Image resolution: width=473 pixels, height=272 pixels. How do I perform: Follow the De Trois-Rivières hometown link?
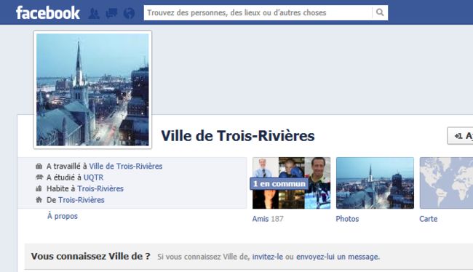[x=82, y=200]
